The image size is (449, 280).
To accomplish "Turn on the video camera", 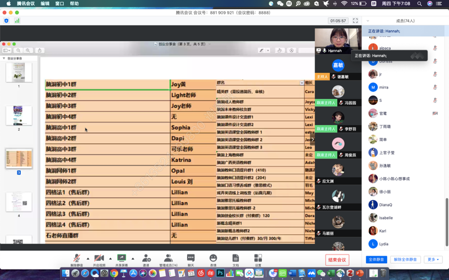I will point(99,259).
